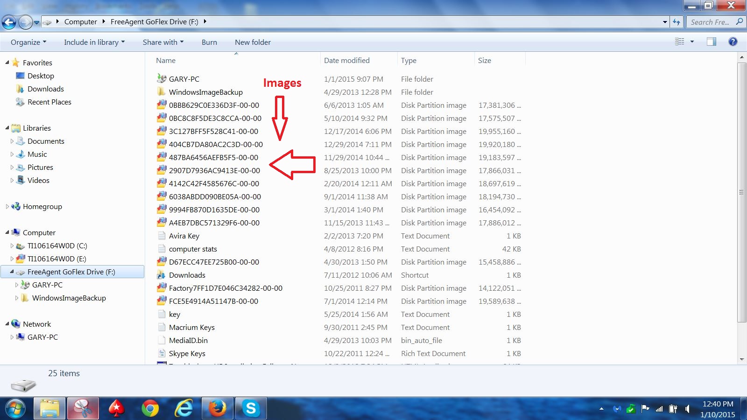The height and width of the screenshot is (420, 747).
Task: Click the Change your view icon
Action: (680, 42)
